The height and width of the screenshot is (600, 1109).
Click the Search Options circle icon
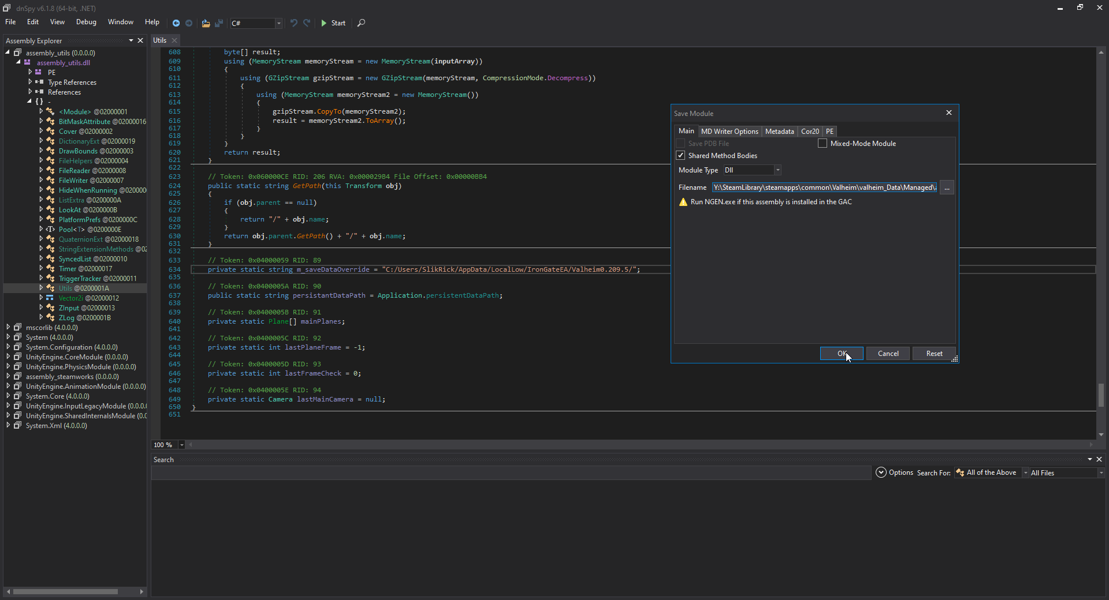click(x=881, y=472)
